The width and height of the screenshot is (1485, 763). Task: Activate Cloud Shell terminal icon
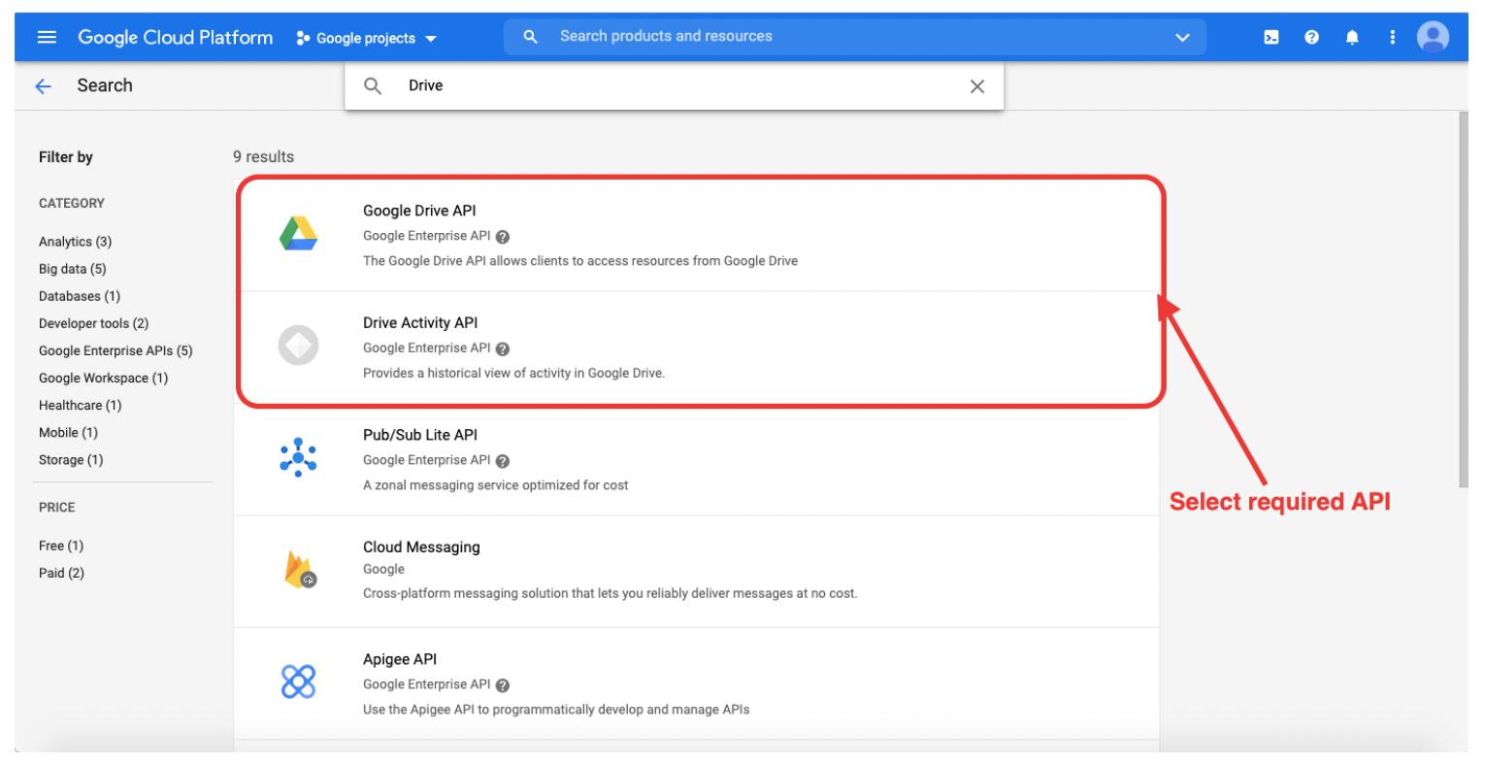(x=1270, y=37)
